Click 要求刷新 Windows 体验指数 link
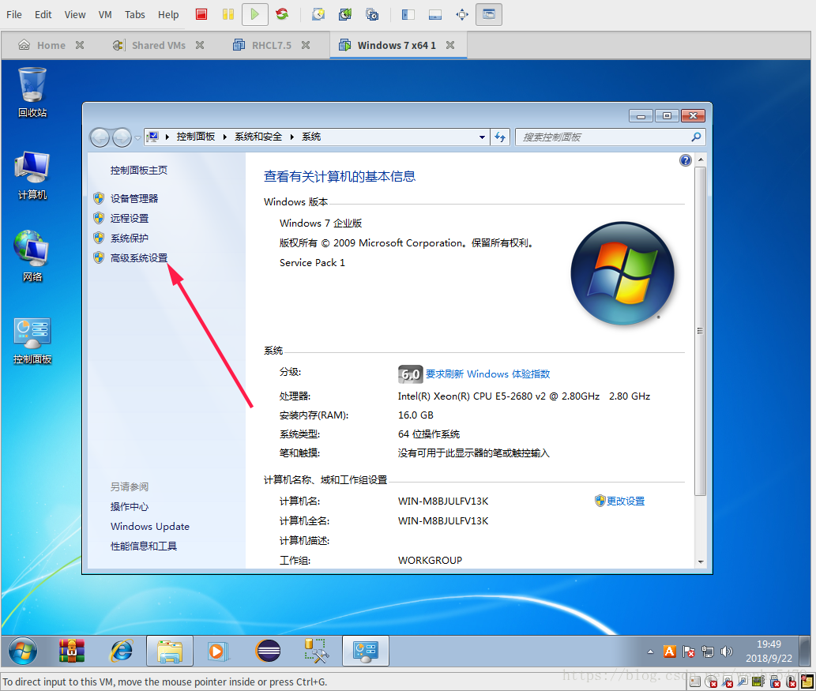This screenshot has width=816, height=691. 487,374
